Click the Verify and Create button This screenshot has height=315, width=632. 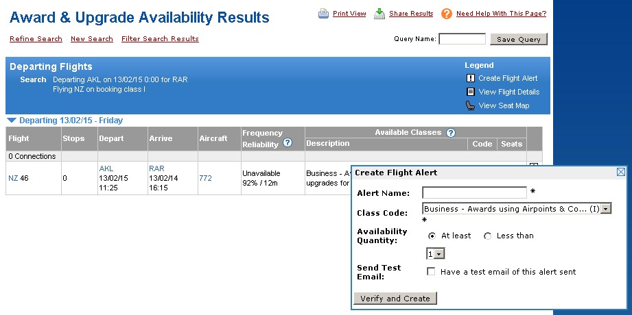(395, 299)
